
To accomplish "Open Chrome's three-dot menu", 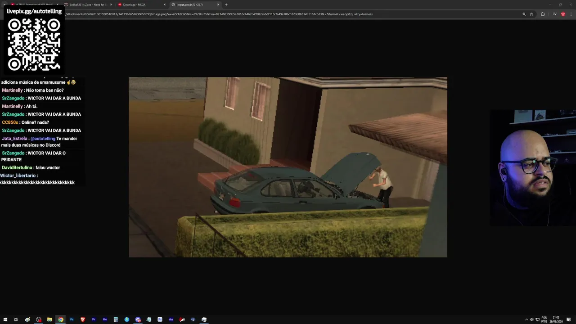I will (x=571, y=14).
